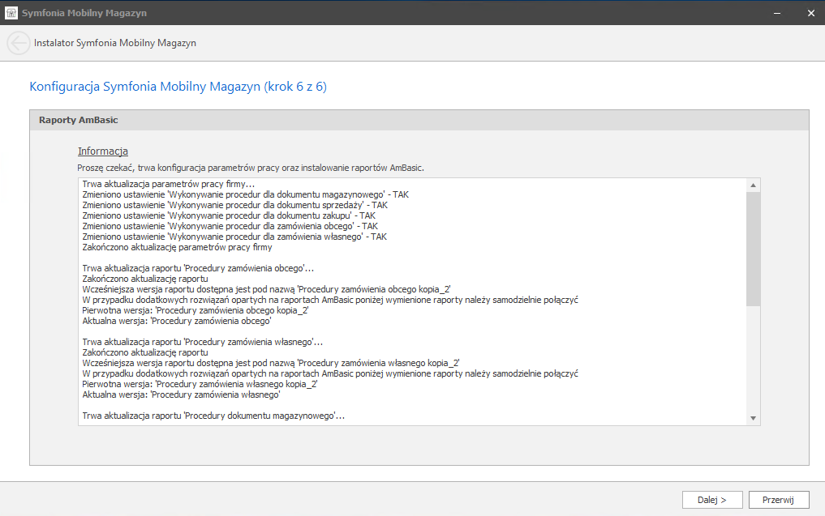Click log line 'Aktualna wersja: Procedury zamówienia własnego'
The image size is (825, 516).
tap(181, 395)
